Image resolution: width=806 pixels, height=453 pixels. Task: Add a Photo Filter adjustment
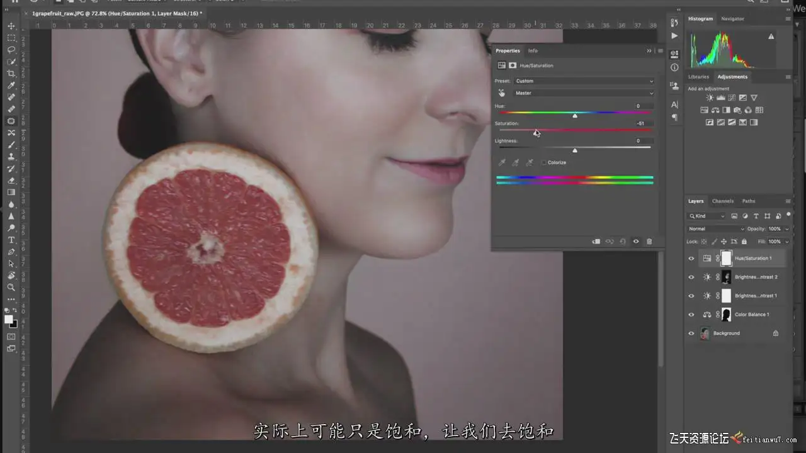point(737,110)
